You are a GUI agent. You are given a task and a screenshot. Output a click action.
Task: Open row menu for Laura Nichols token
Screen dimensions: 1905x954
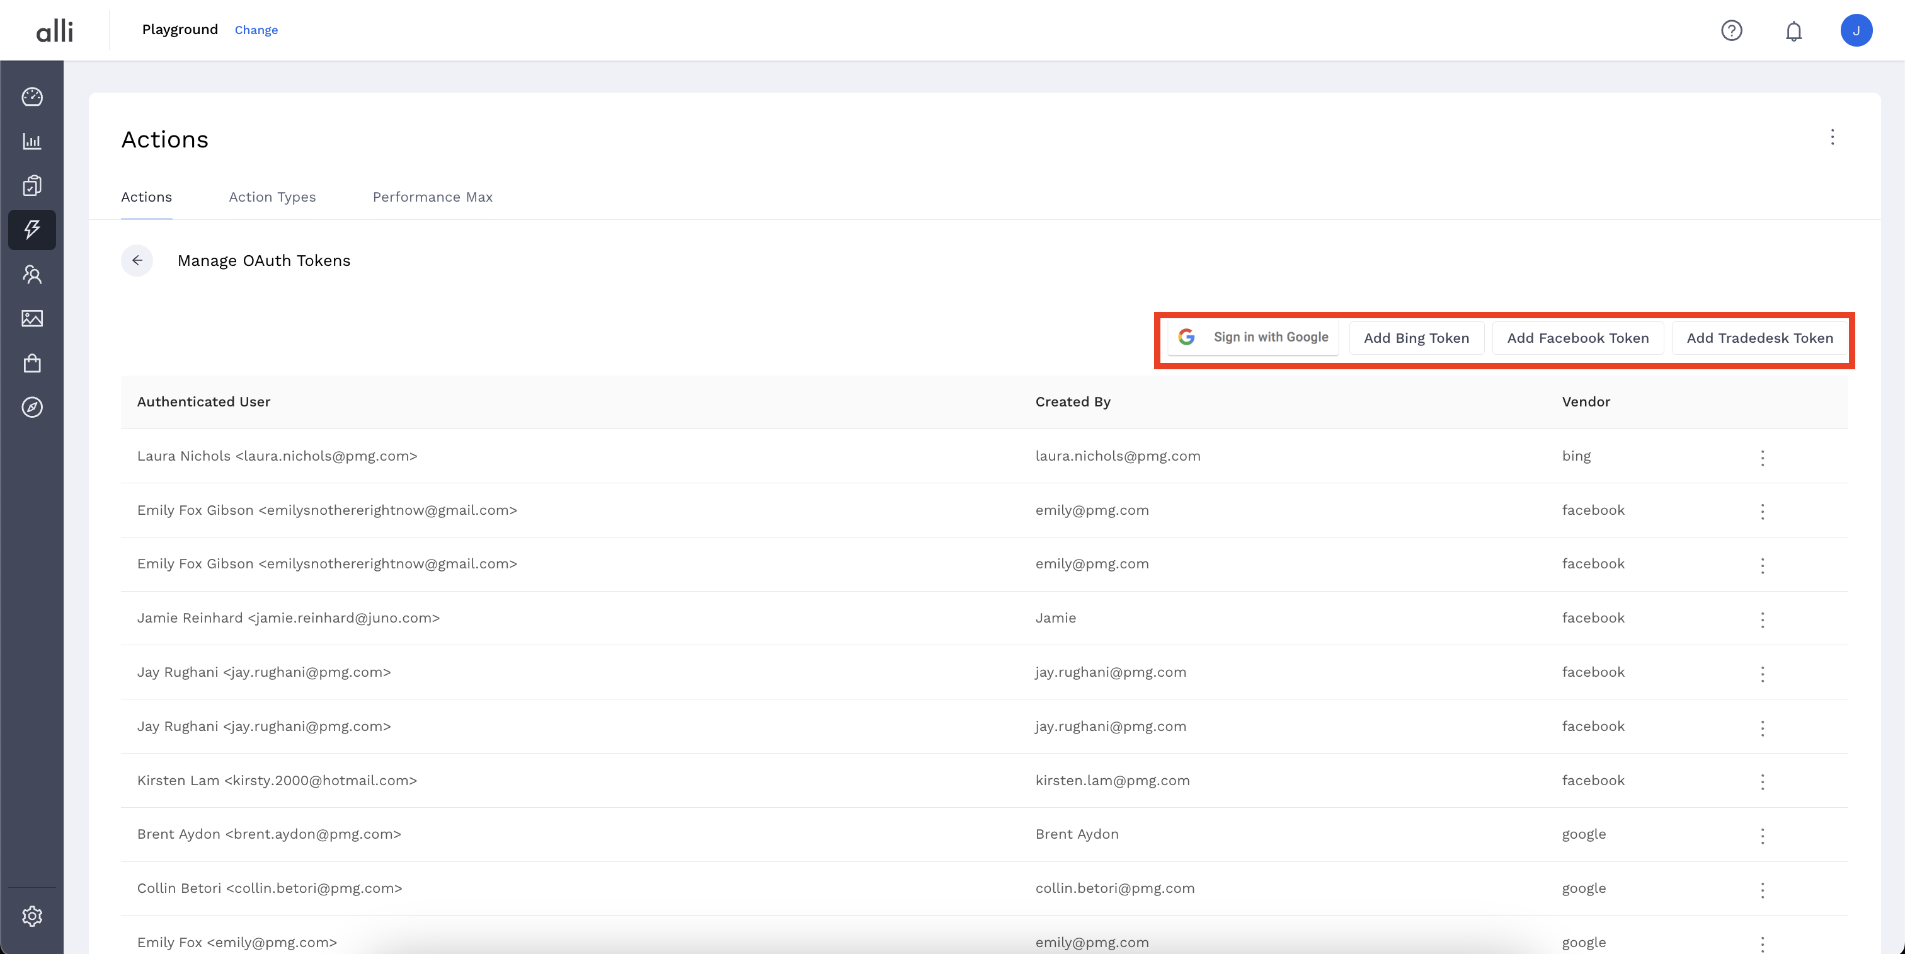click(1762, 457)
